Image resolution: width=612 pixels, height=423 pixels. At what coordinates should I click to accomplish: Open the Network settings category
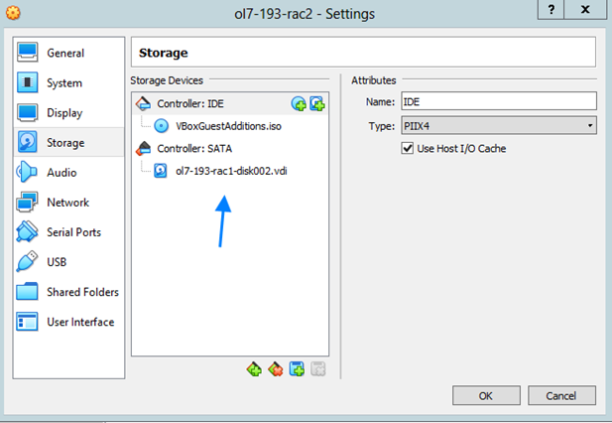68,203
